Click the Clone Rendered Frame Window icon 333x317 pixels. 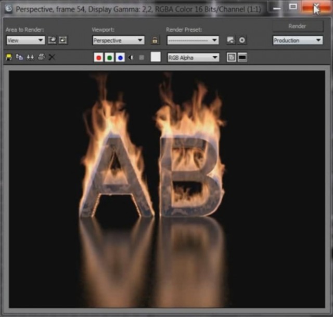click(30, 57)
